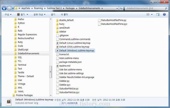Click the sidebar folder icon
Image resolution: width=170 pixels, height=108 pixels.
coord(57,32)
